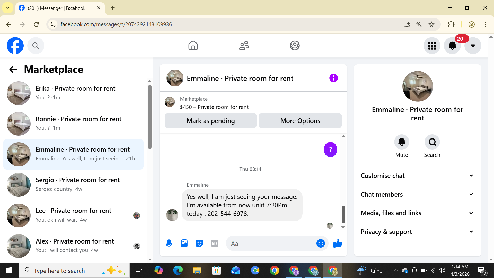Open the Windows Start menu

(9, 270)
